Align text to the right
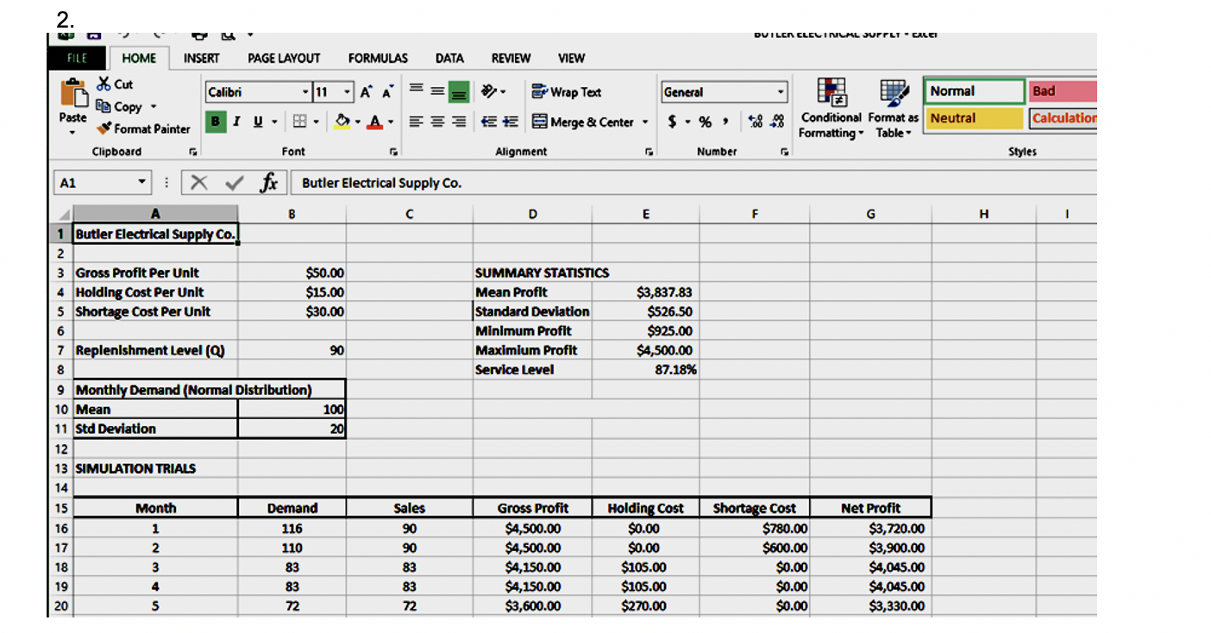The image size is (1211, 633). point(459,122)
